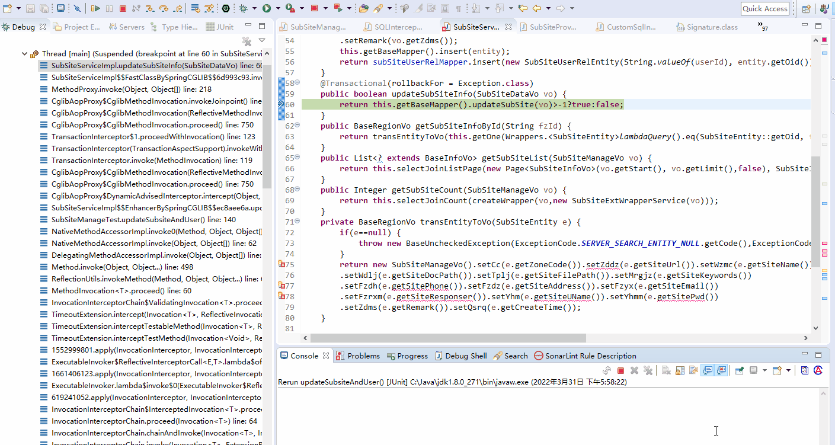Collapse the method at line 58 fold marker
Image resolution: width=835 pixels, height=445 pixels.
pyautogui.click(x=297, y=83)
